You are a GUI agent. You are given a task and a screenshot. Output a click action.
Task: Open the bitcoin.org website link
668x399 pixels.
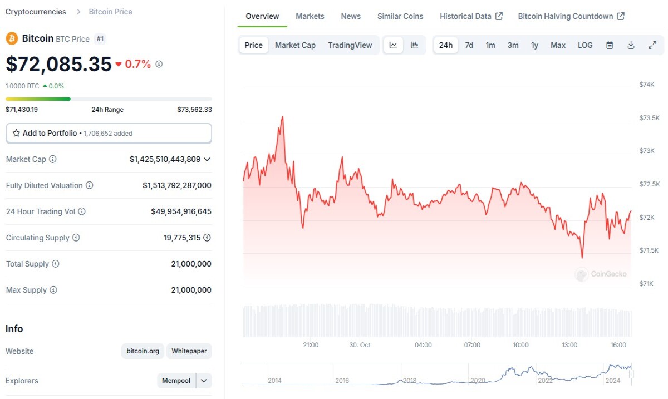pyautogui.click(x=143, y=351)
